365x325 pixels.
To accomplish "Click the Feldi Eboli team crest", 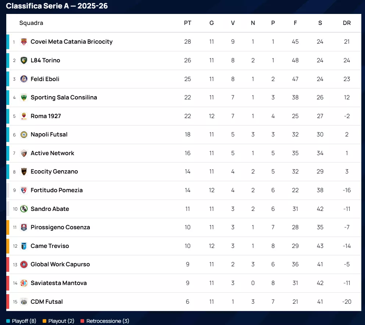I will [x=24, y=79].
